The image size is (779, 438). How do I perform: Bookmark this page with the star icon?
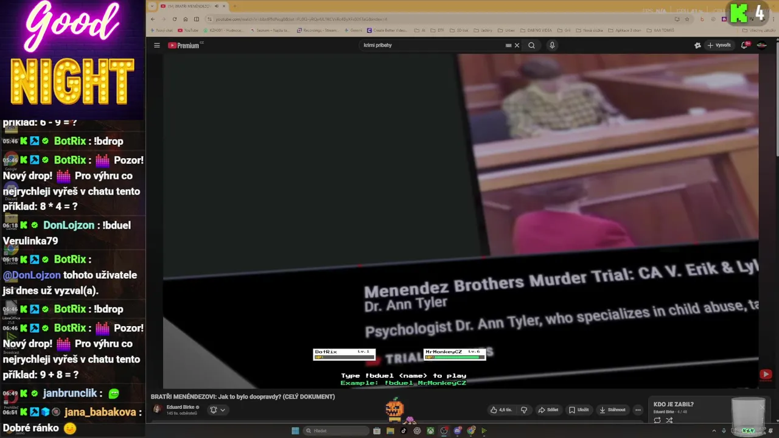(x=688, y=19)
